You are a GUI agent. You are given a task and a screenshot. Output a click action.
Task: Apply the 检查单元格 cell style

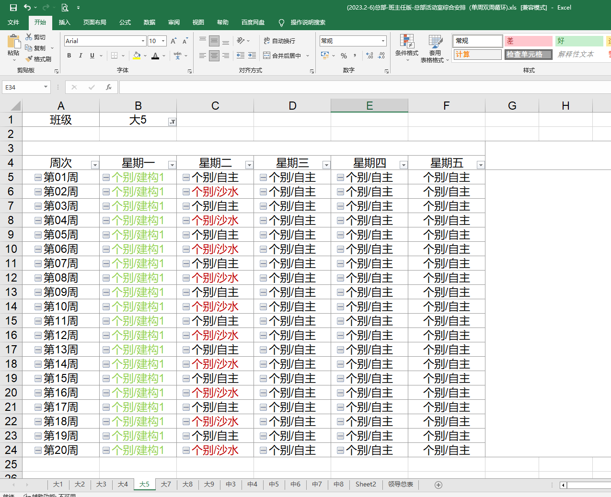click(x=529, y=55)
